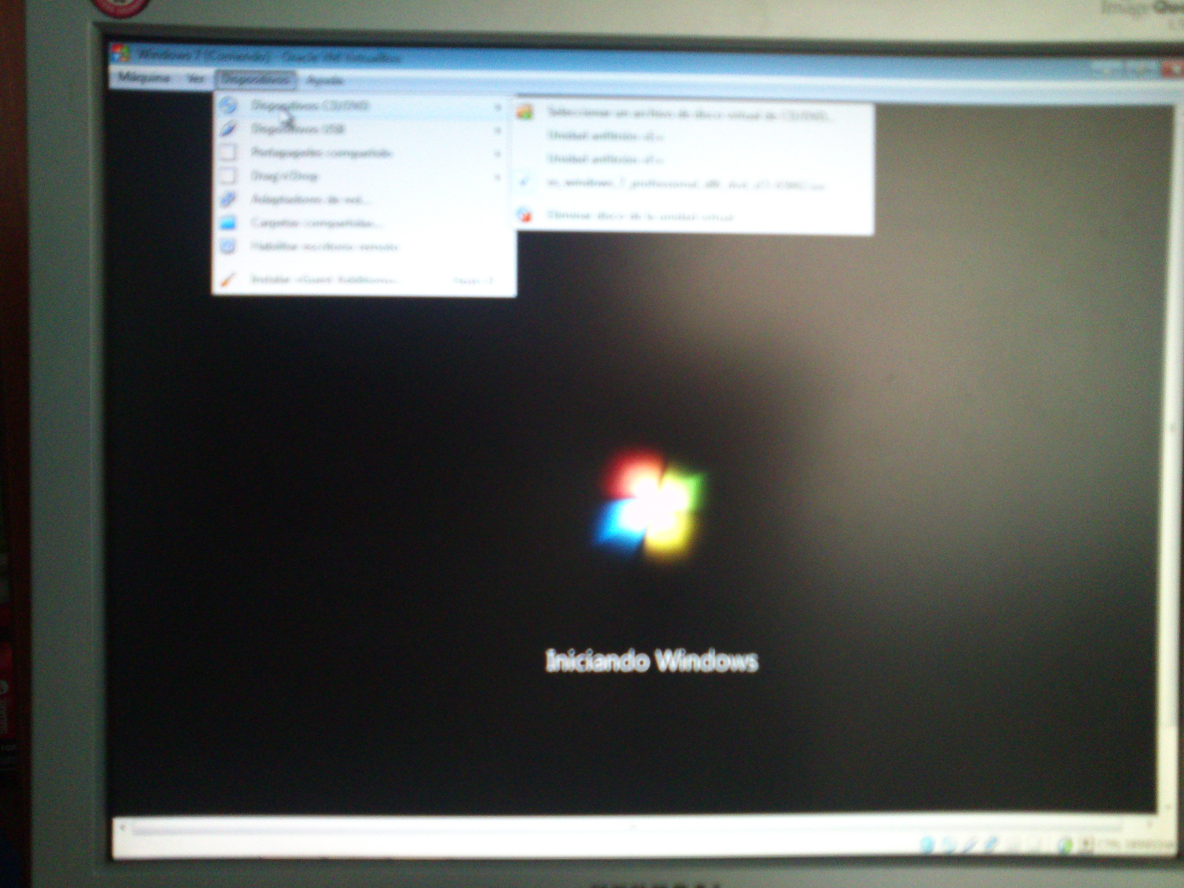Viewport: 1184px width, 888px height.
Task: Click the remove disk from virtual drive icon
Action: pyautogui.click(x=525, y=215)
